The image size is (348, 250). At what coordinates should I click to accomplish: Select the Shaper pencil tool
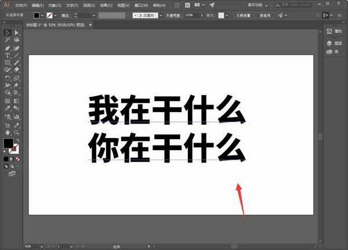point(8,70)
